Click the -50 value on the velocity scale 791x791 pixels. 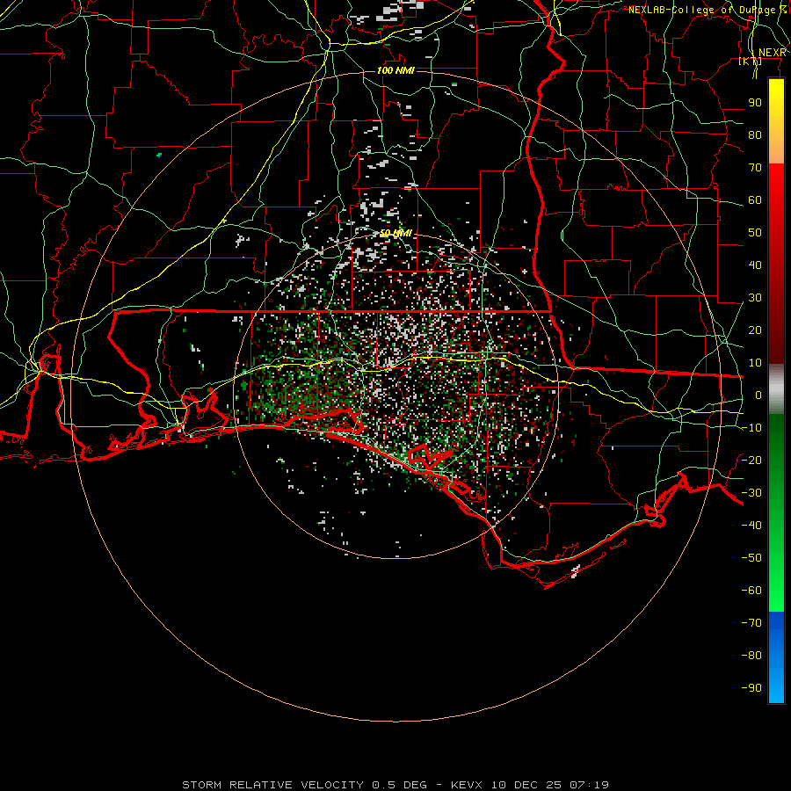751,558
